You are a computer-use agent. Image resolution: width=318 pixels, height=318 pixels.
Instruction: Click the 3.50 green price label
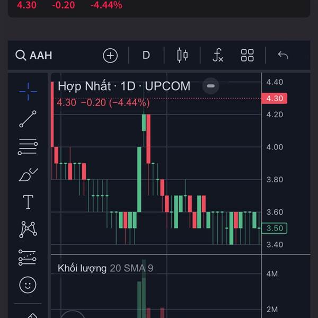(x=275, y=228)
